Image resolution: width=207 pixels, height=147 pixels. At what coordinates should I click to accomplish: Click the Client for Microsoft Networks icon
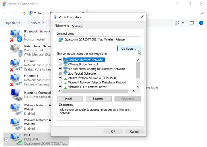[x=65, y=60]
